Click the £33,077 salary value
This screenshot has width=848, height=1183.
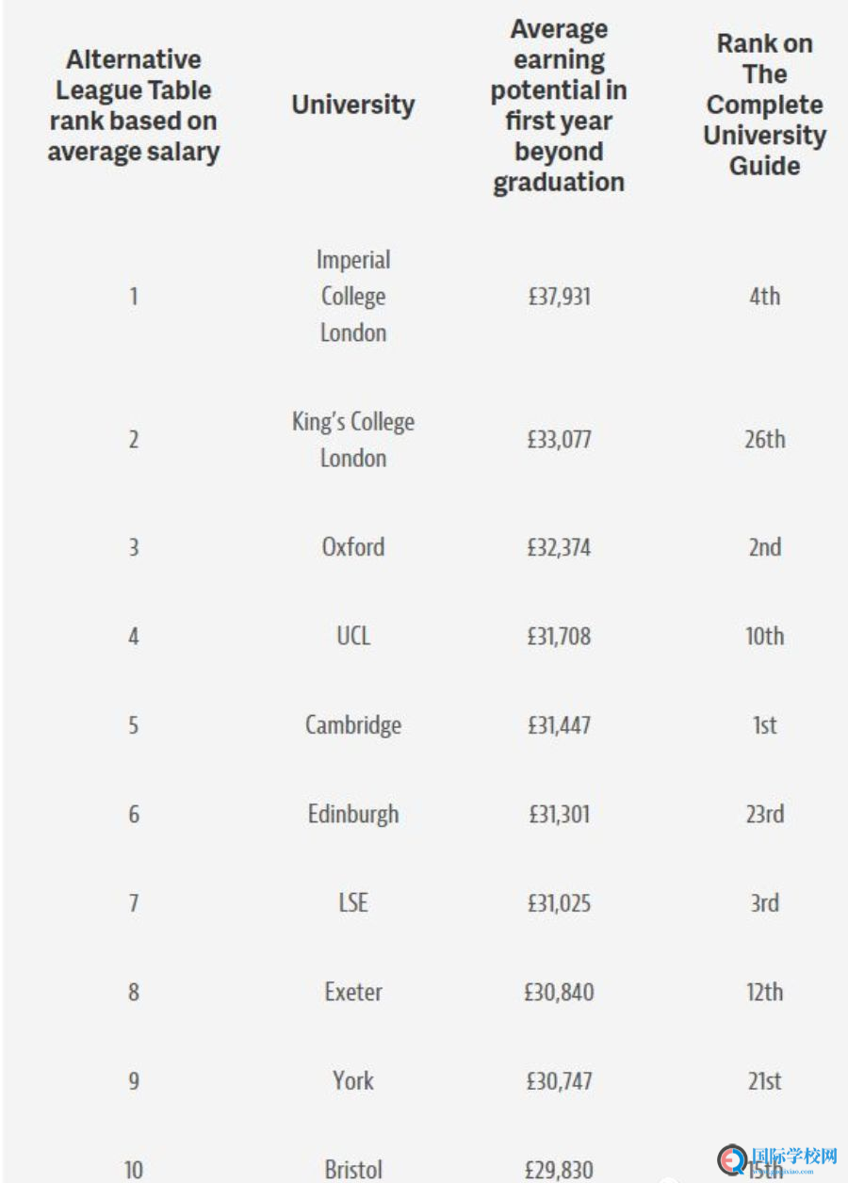point(559,440)
